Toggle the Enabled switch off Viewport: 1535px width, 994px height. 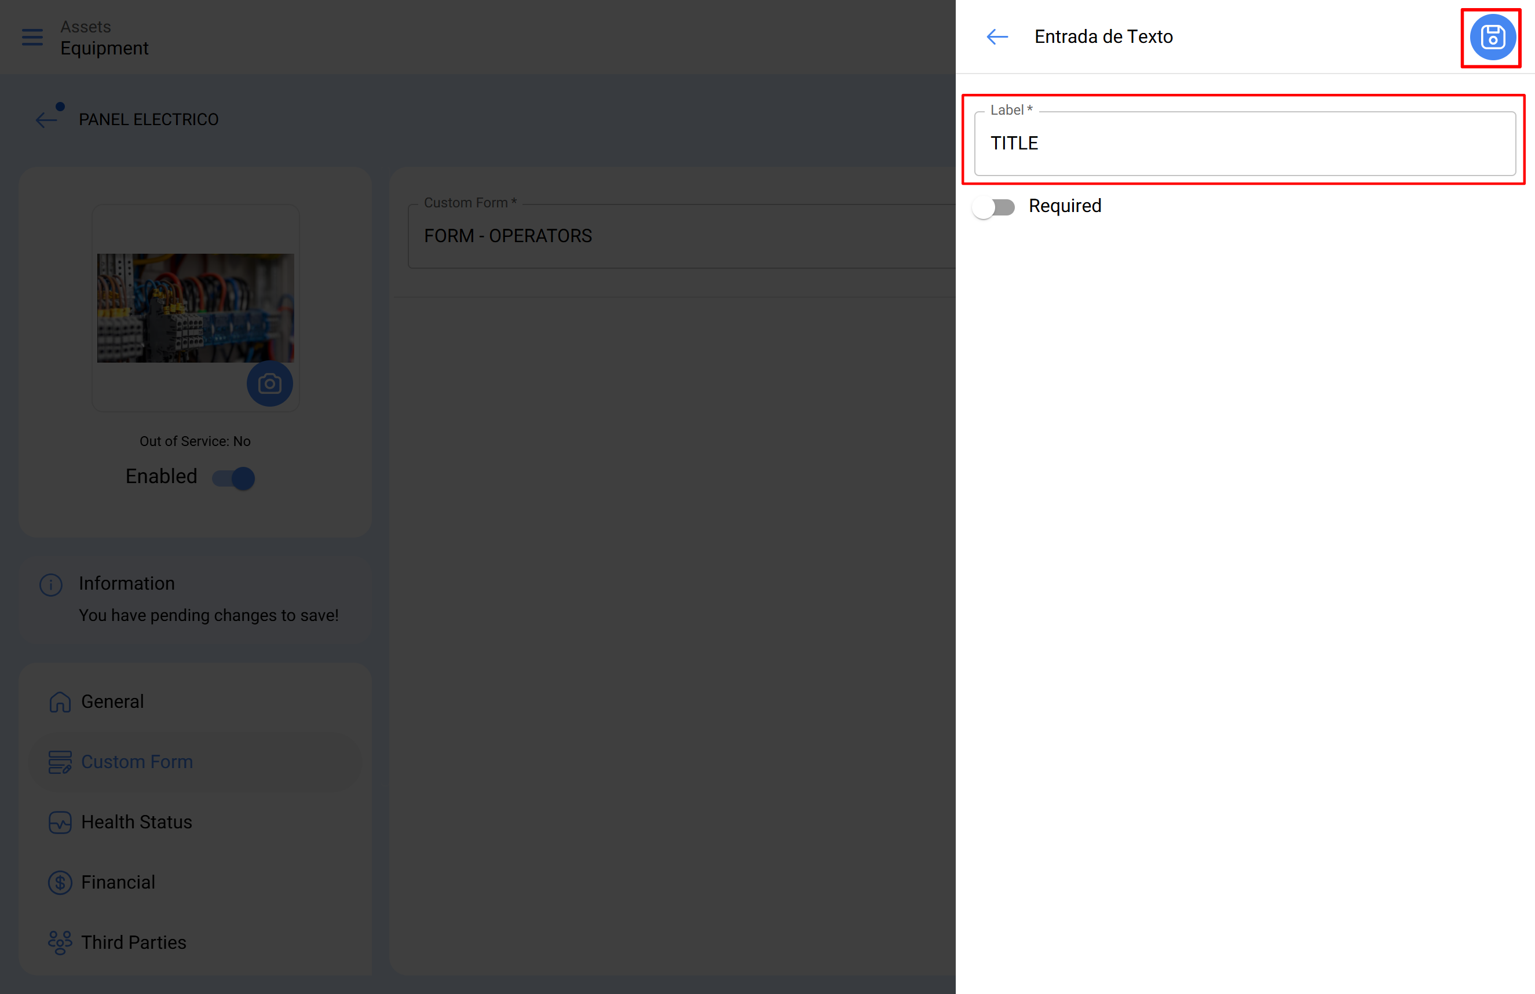(x=234, y=478)
